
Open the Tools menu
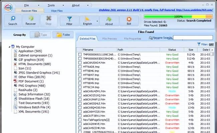(51, 5)
